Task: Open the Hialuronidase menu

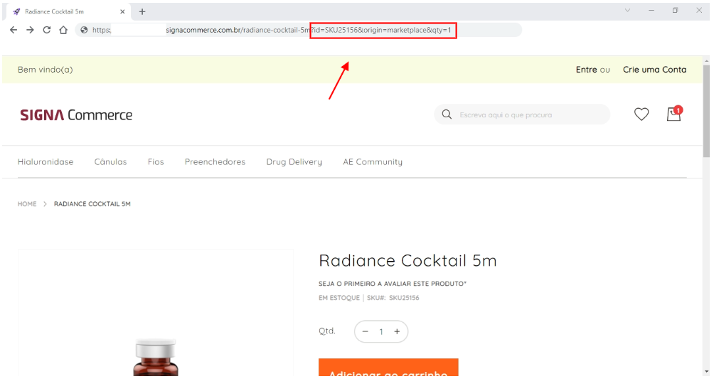Action: (x=46, y=162)
